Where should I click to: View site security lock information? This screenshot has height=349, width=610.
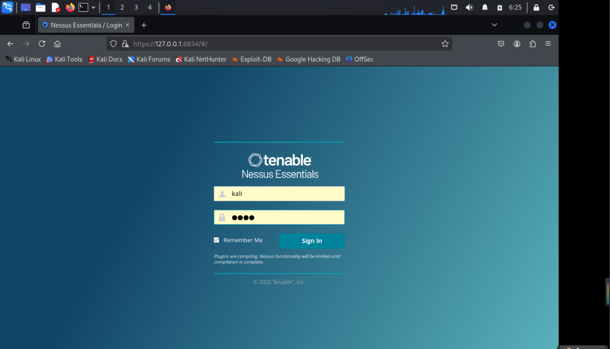(x=125, y=44)
